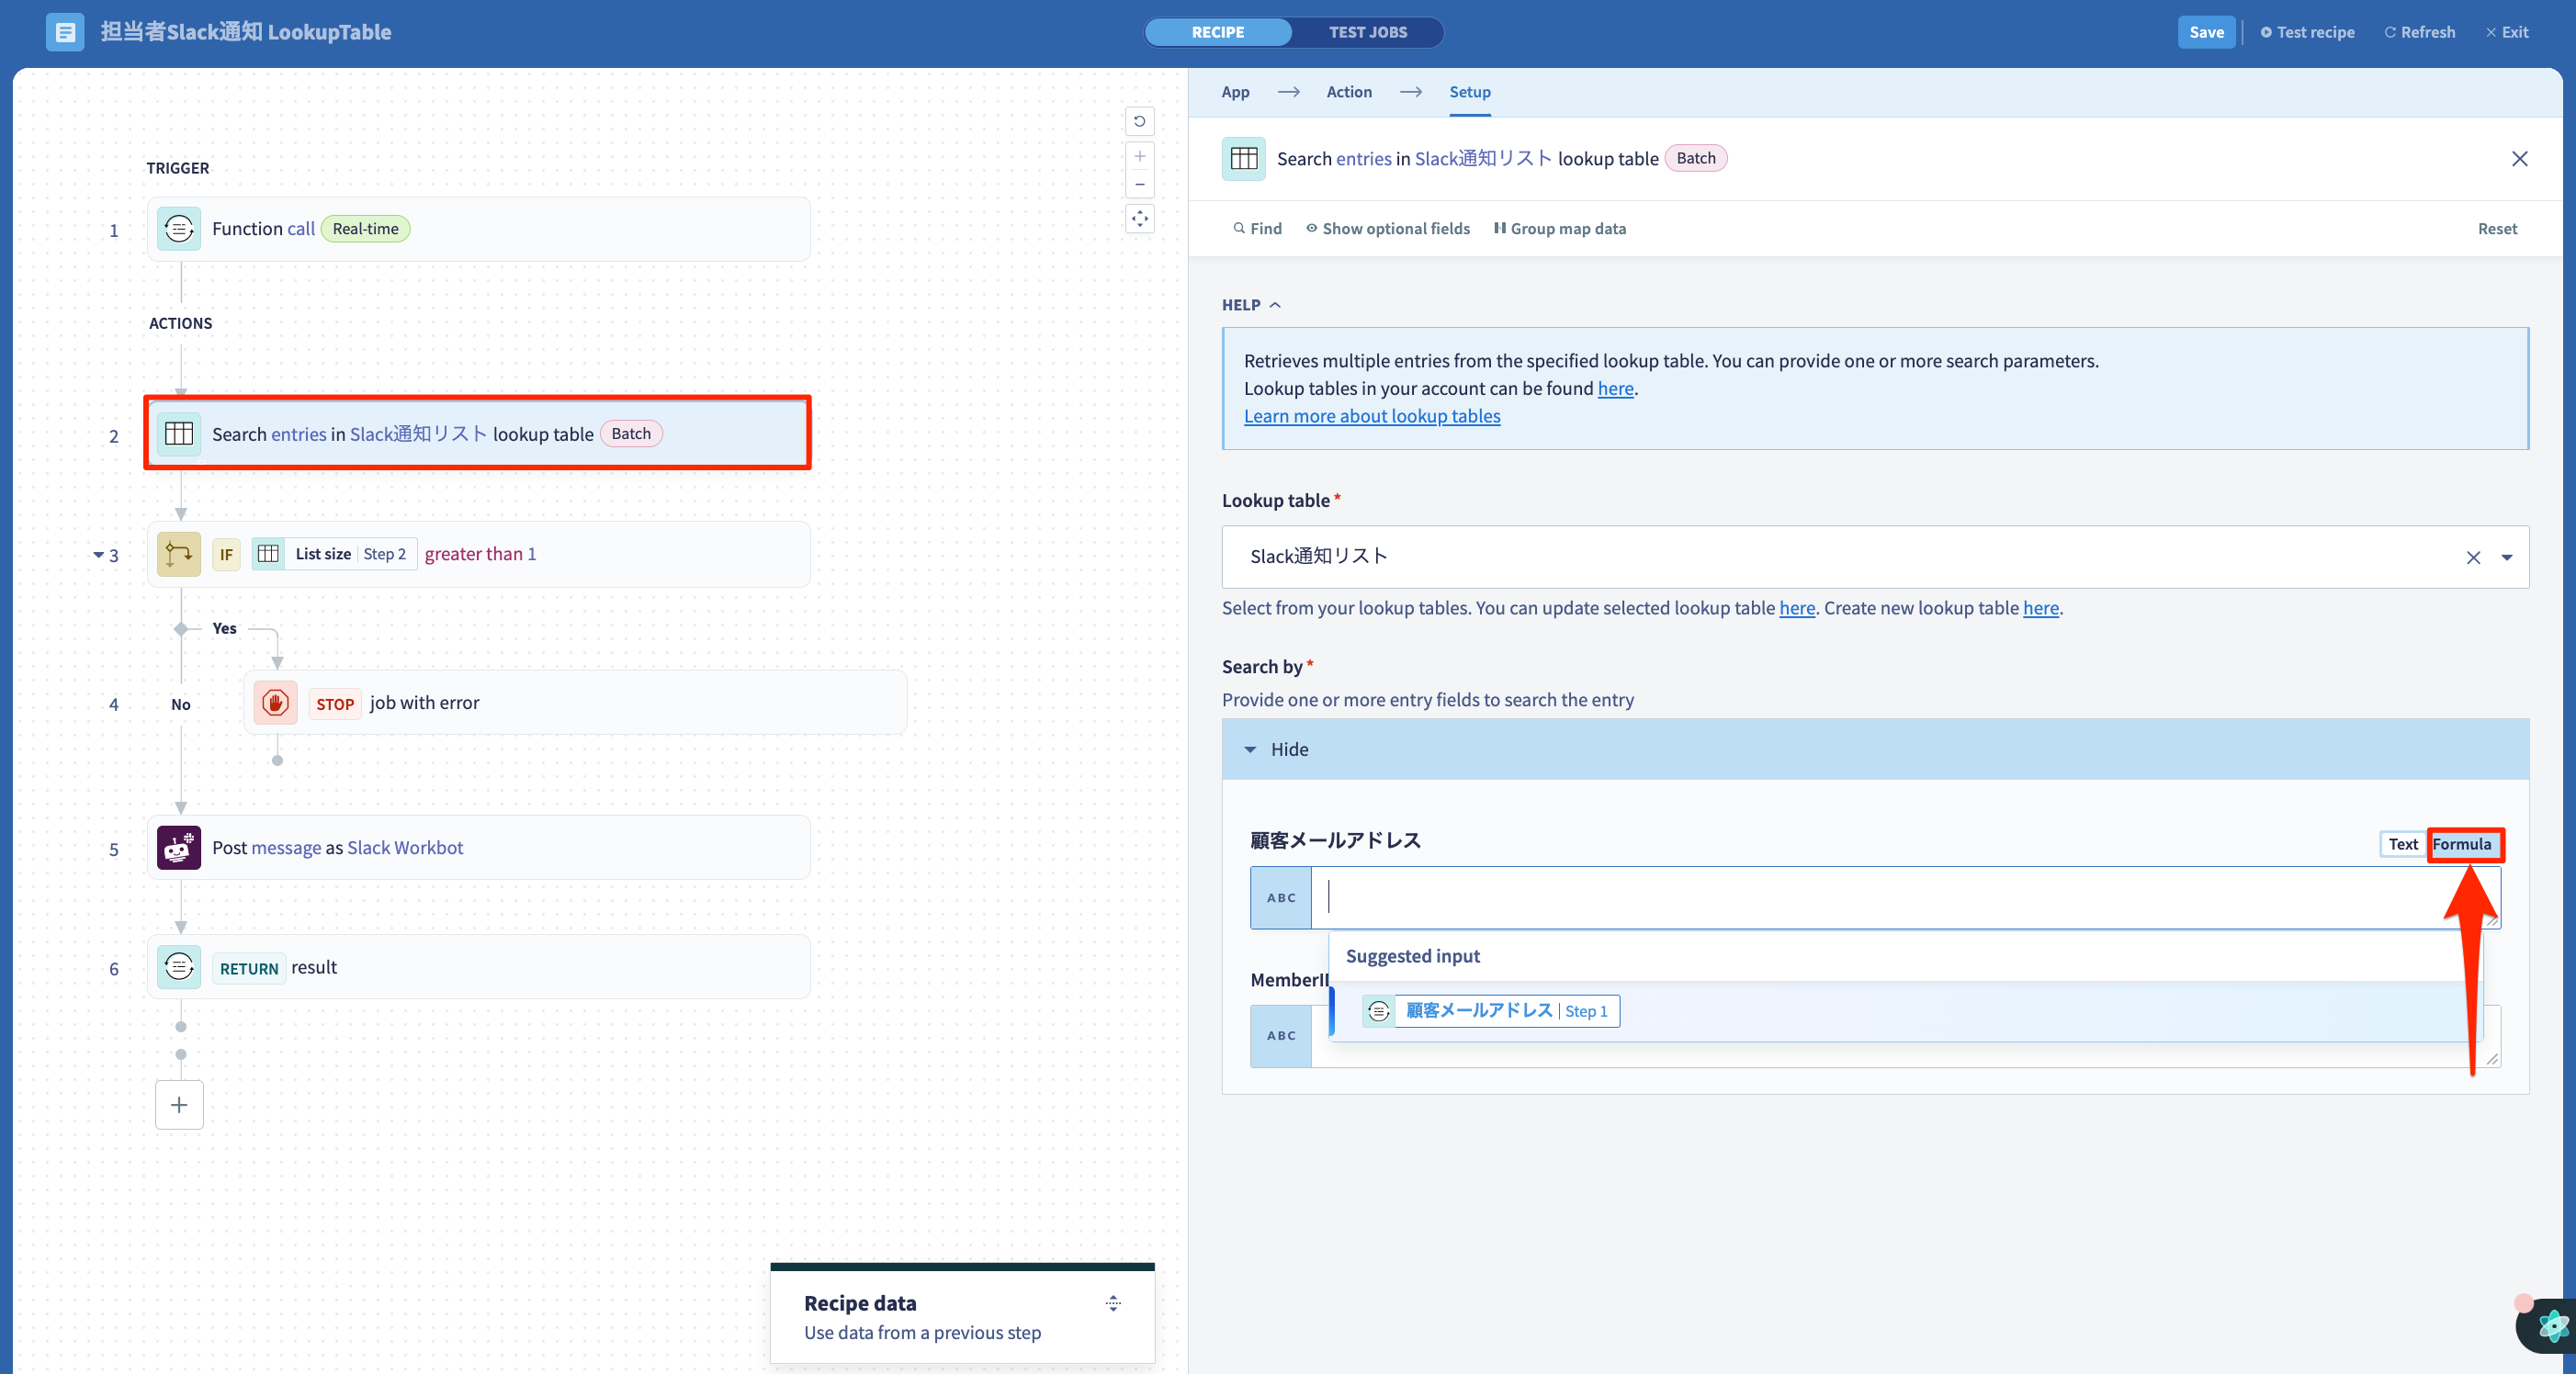The width and height of the screenshot is (2576, 1374).
Task: Click the STOP job with error hand icon
Action: pyautogui.click(x=275, y=702)
